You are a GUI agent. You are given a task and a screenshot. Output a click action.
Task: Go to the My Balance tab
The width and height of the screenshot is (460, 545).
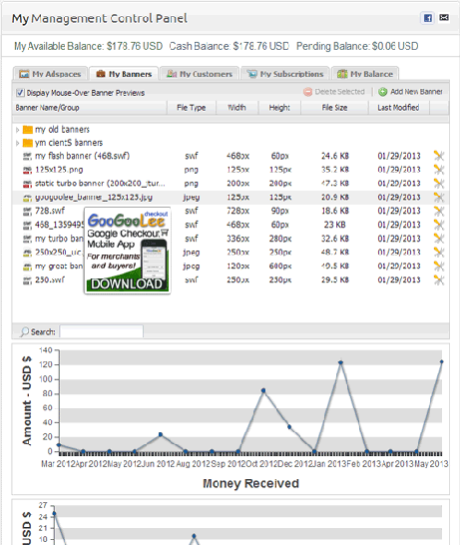coord(365,74)
